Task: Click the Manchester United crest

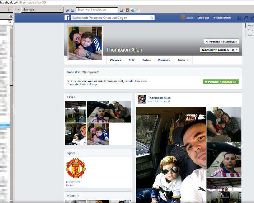Action: coord(75,168)
